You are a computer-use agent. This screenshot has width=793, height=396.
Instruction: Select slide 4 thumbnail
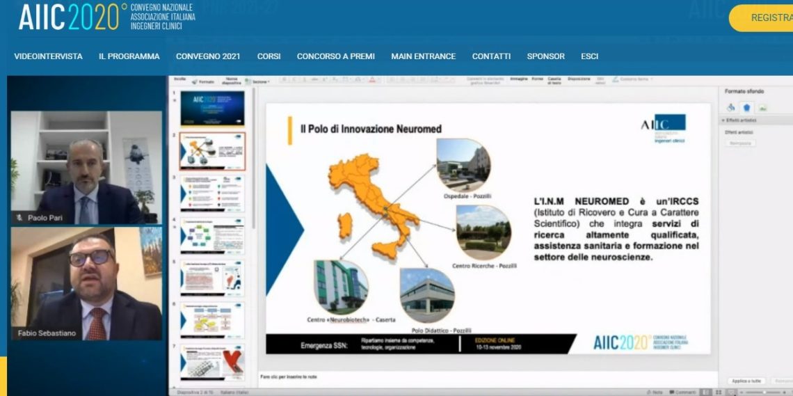coord(212,236)
